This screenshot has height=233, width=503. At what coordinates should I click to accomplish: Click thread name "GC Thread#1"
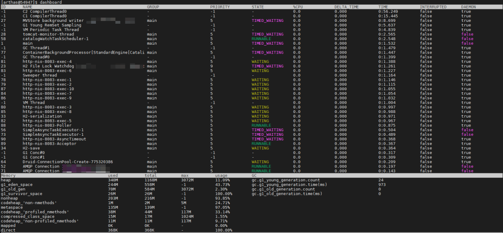pyautogui.click(x=36, y=48)
